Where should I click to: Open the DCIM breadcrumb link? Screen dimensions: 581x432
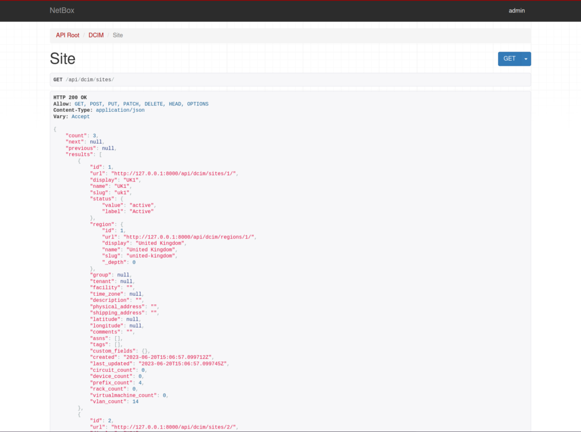point(96,35)
